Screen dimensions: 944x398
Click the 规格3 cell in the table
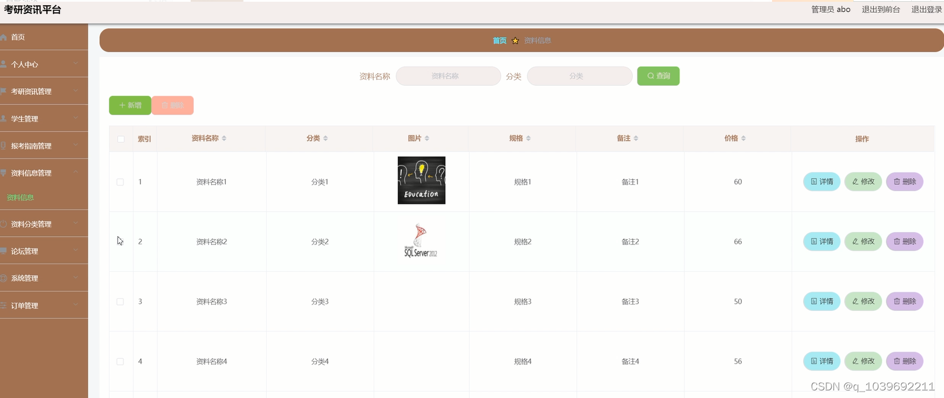(523, 302)
